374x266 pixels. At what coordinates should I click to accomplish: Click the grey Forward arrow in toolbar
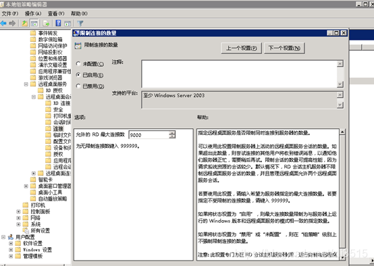[x=12, y=23]
